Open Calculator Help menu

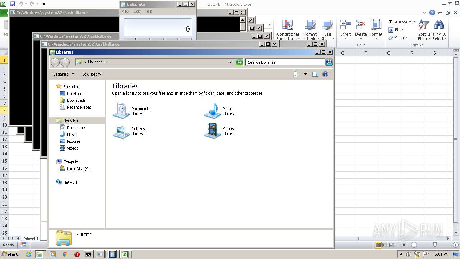(x=148, y=11)
